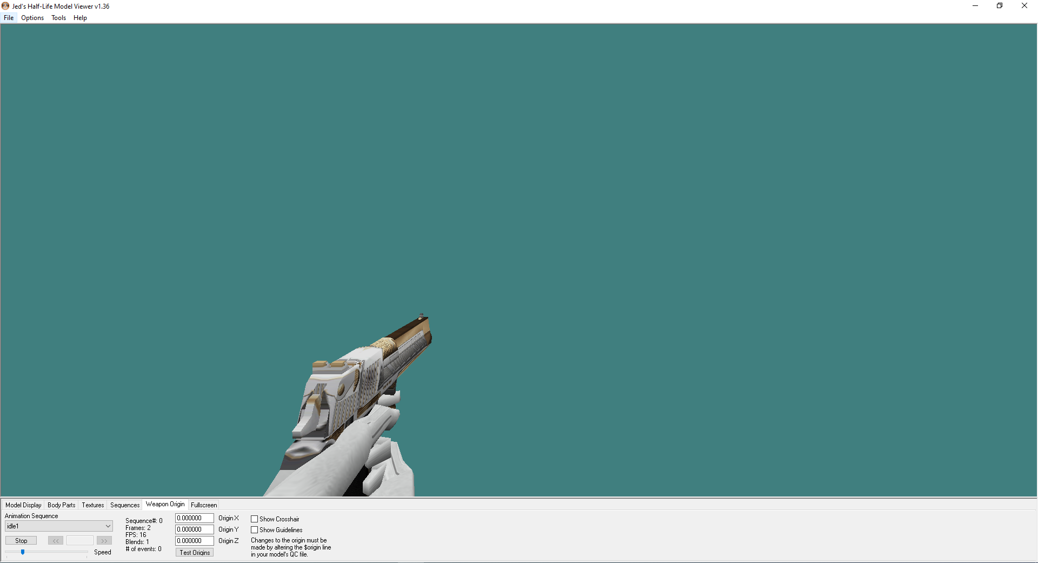Open the Help menu
Screen dimensions: 1038x563
click(x=80, y=18)
